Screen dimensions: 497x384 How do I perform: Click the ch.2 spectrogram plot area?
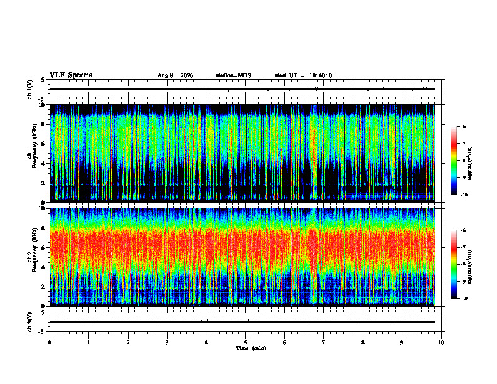click(x=242, y=257)
